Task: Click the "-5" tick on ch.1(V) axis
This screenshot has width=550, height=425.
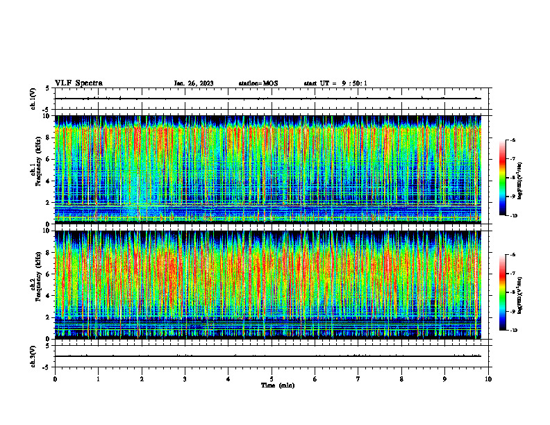Action: [x=47, y=110]
